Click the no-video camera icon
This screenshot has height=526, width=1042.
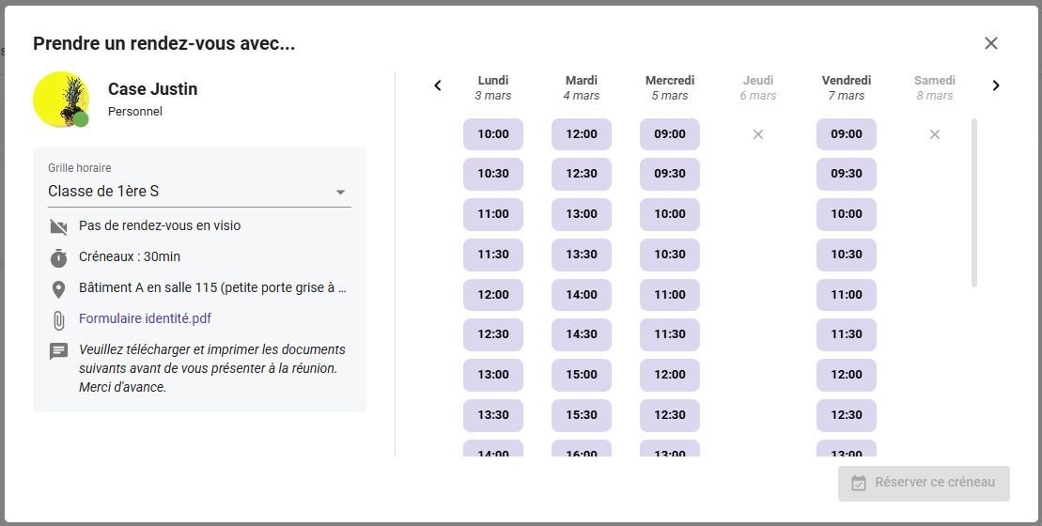[x=58, y=226]
